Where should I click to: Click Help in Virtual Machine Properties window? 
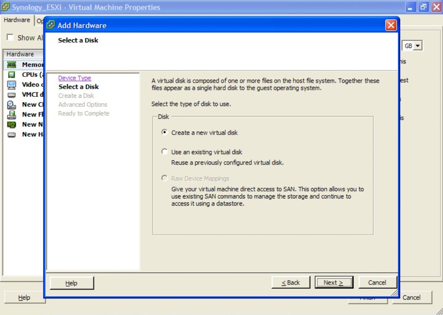[x=24, y=297]
